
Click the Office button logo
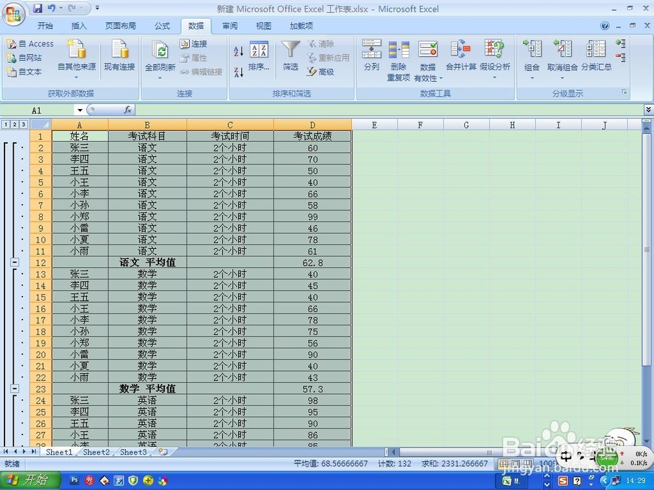coord(13,14)
